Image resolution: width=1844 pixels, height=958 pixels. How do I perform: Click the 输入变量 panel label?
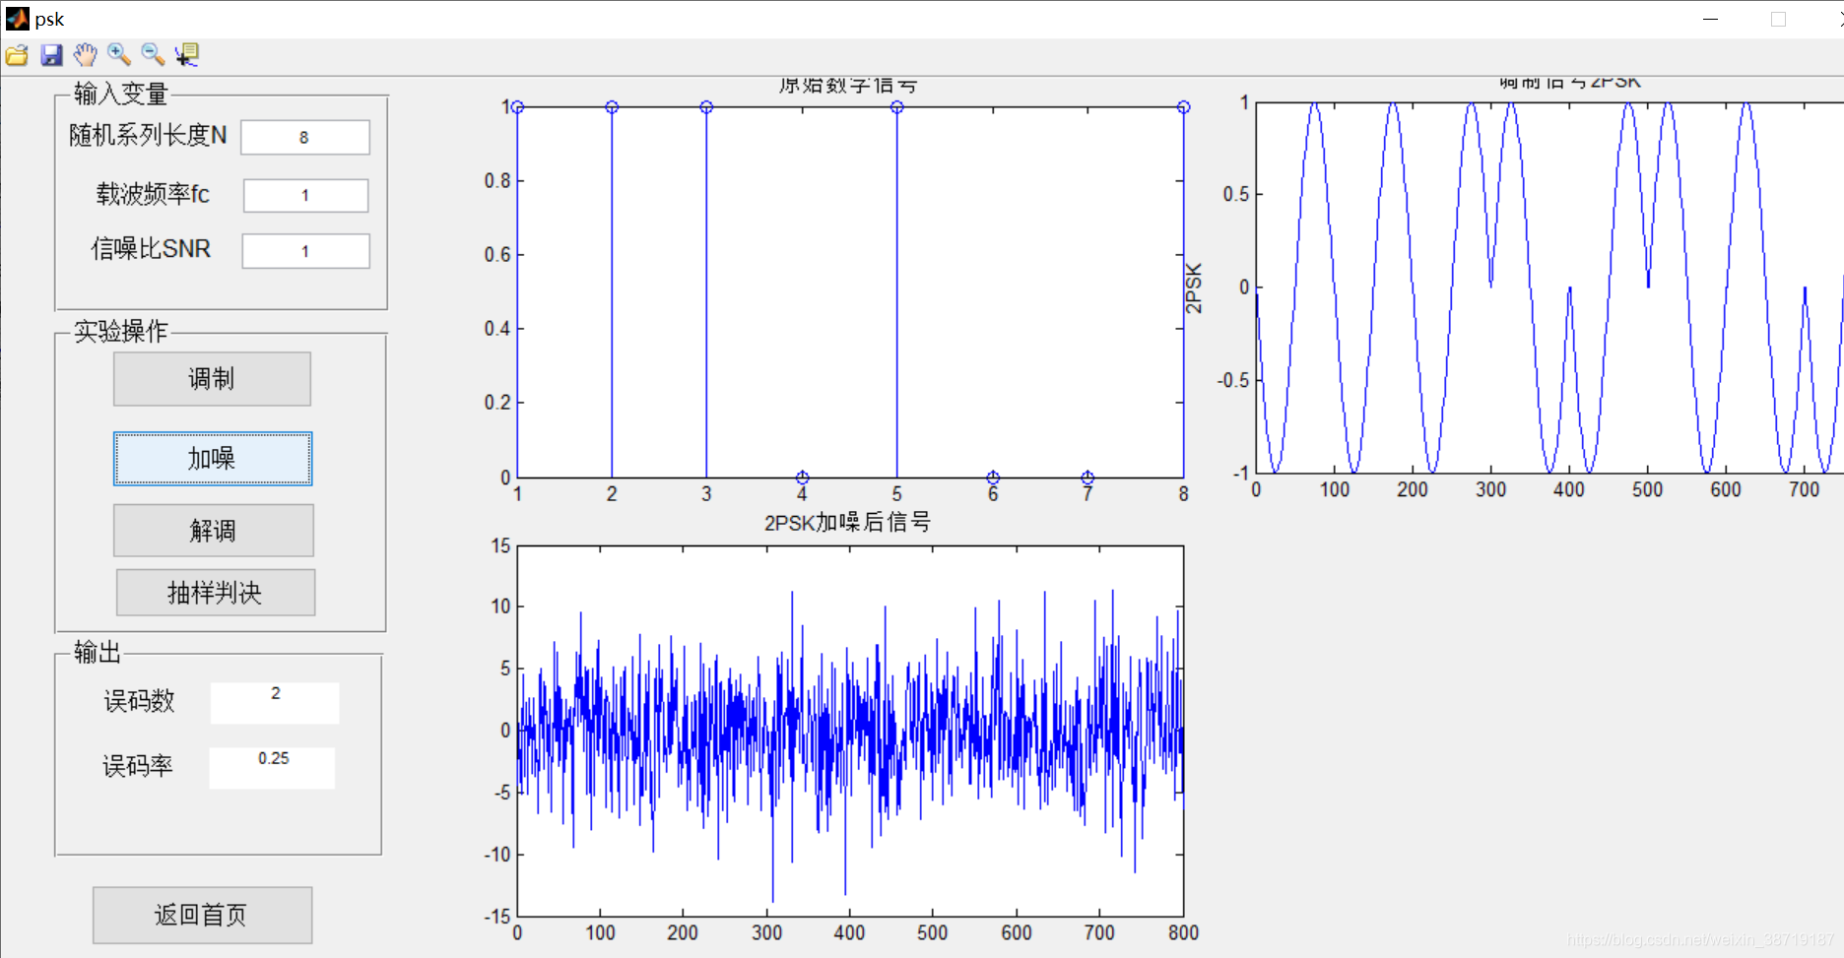[x=121, y=94]
